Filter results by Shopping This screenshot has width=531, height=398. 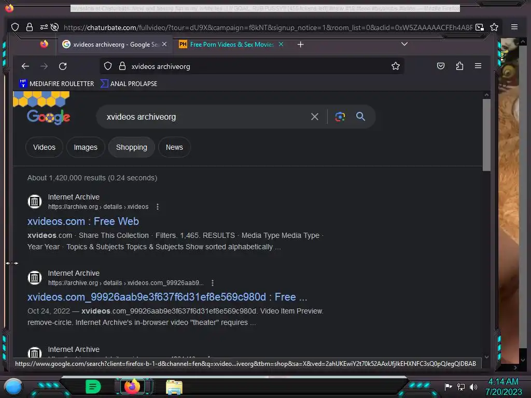(132, 147)
